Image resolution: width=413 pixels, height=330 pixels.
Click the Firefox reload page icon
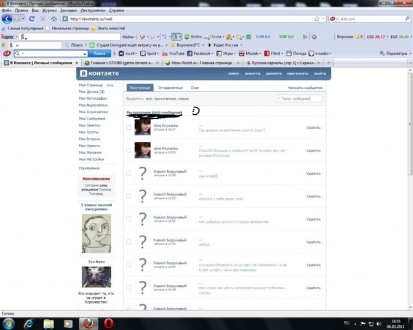point(32,18)
